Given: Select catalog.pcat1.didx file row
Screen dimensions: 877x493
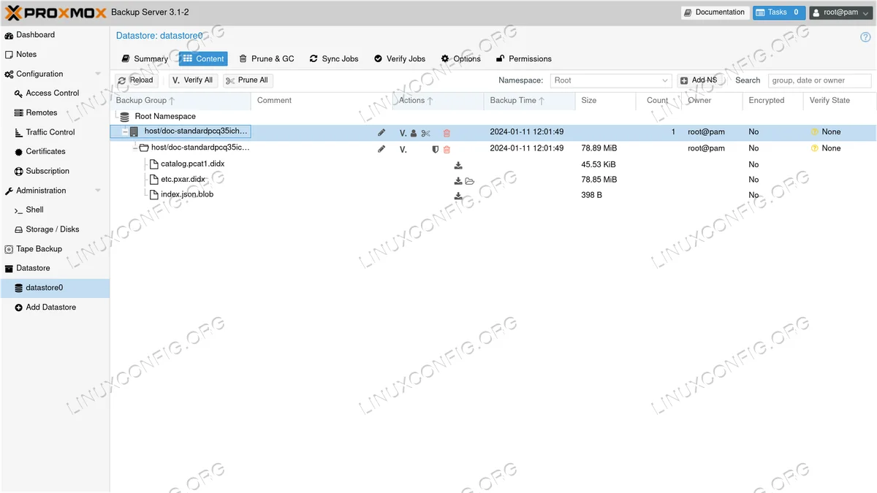Looking at the screenshot, I should coord(493,164).
